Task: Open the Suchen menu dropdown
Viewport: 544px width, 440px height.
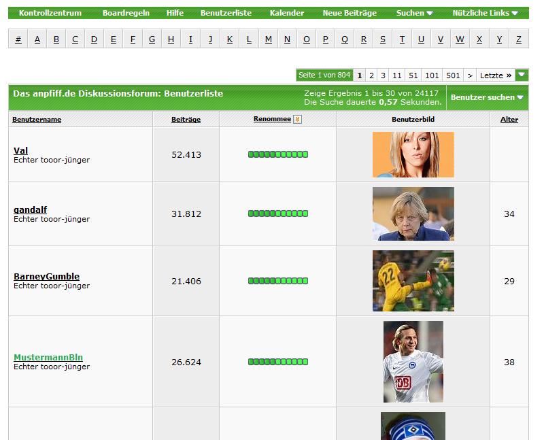Action: coord(414,13)
